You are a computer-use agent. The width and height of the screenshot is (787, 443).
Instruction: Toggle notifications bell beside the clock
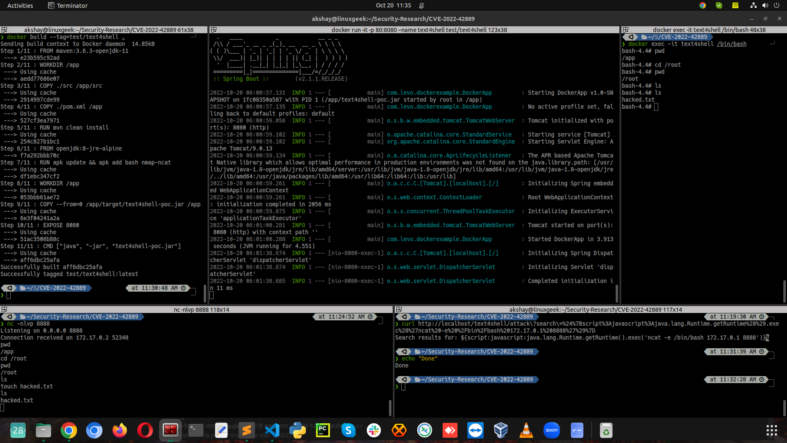(x=421, y=5)
